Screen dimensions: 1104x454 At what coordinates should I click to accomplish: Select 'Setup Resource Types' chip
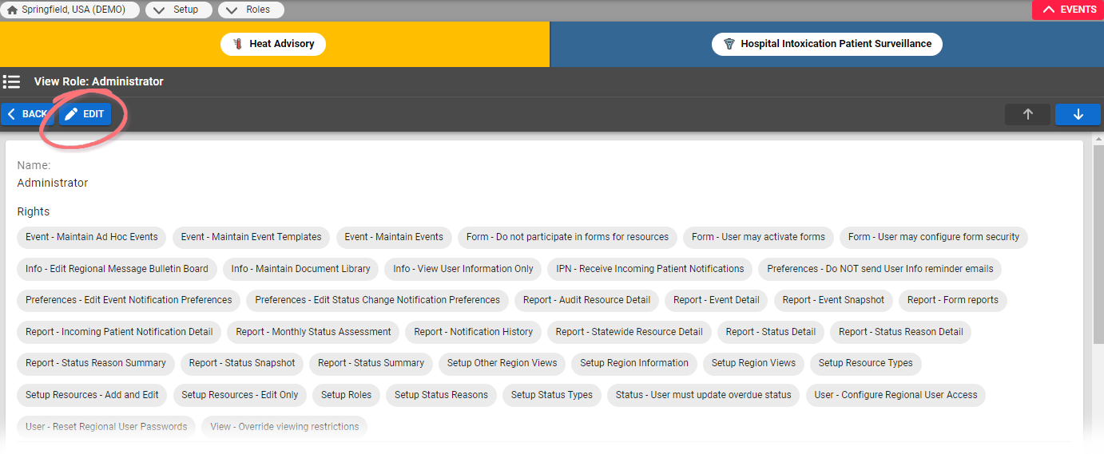(866, 363)
